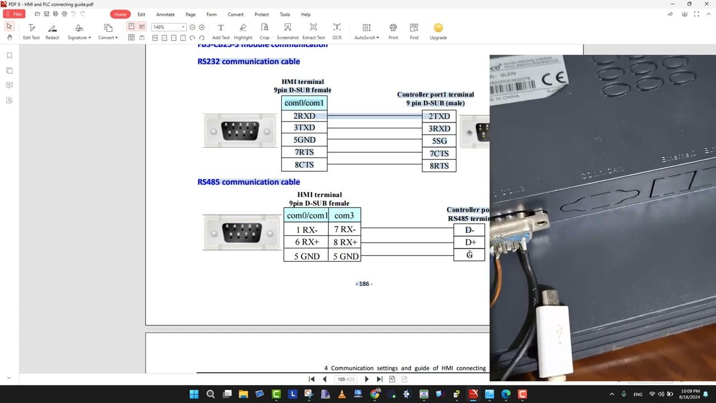Screen dimensions: 716x403
Task: Enable continuous scrolling view mode
Action: pyautogui.click(x=142, y=26)
